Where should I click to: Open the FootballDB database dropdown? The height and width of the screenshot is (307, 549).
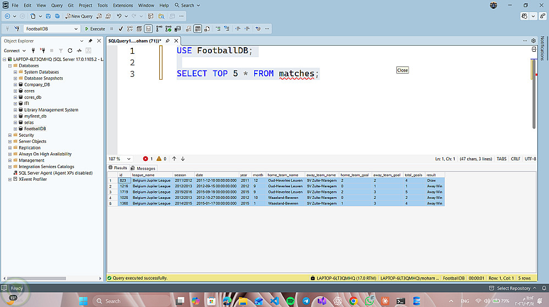coord(76,29)
